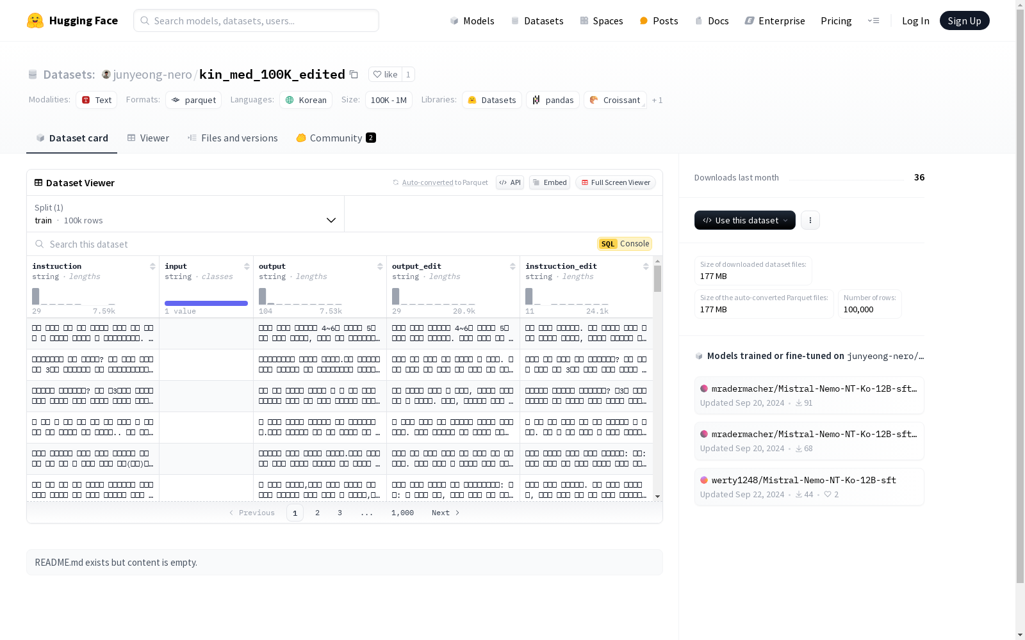Select the Dataset card tab
1025x640 pixels.
tap(72, 138)
